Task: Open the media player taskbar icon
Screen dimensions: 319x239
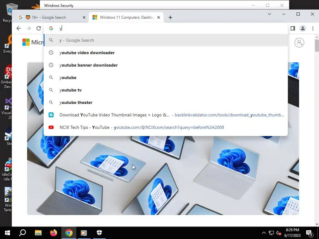Action: tap(84, 233)
